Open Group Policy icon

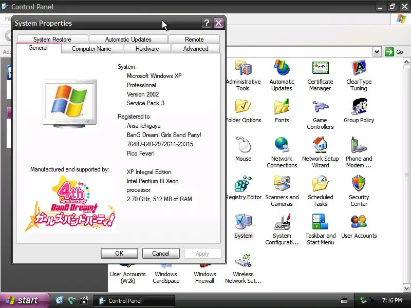pos(359,106)
